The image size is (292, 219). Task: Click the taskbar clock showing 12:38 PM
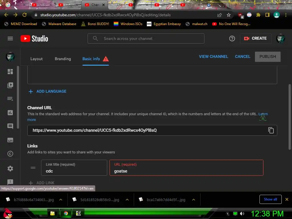point(267,214)
